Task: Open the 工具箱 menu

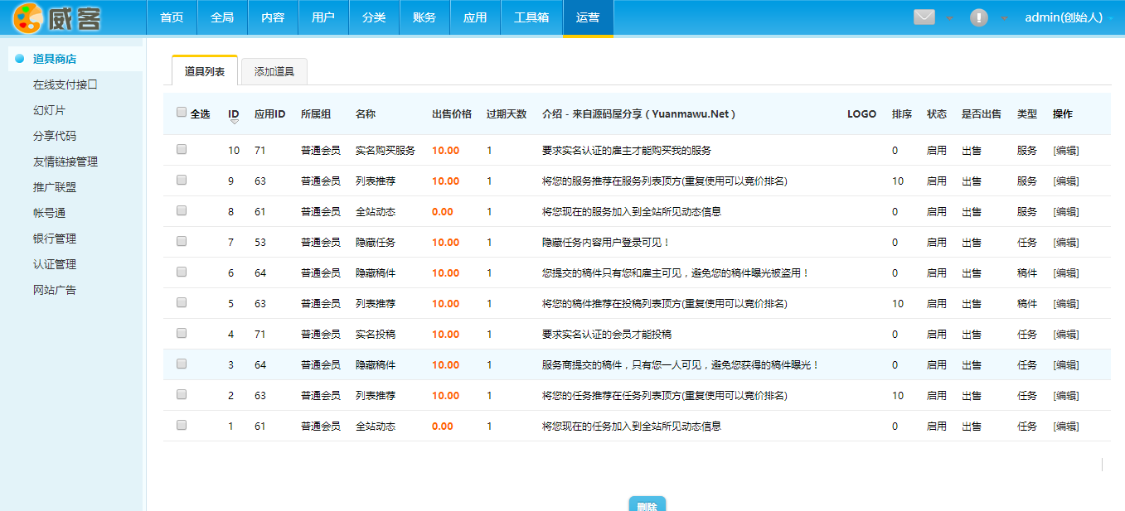Action: 531,17
